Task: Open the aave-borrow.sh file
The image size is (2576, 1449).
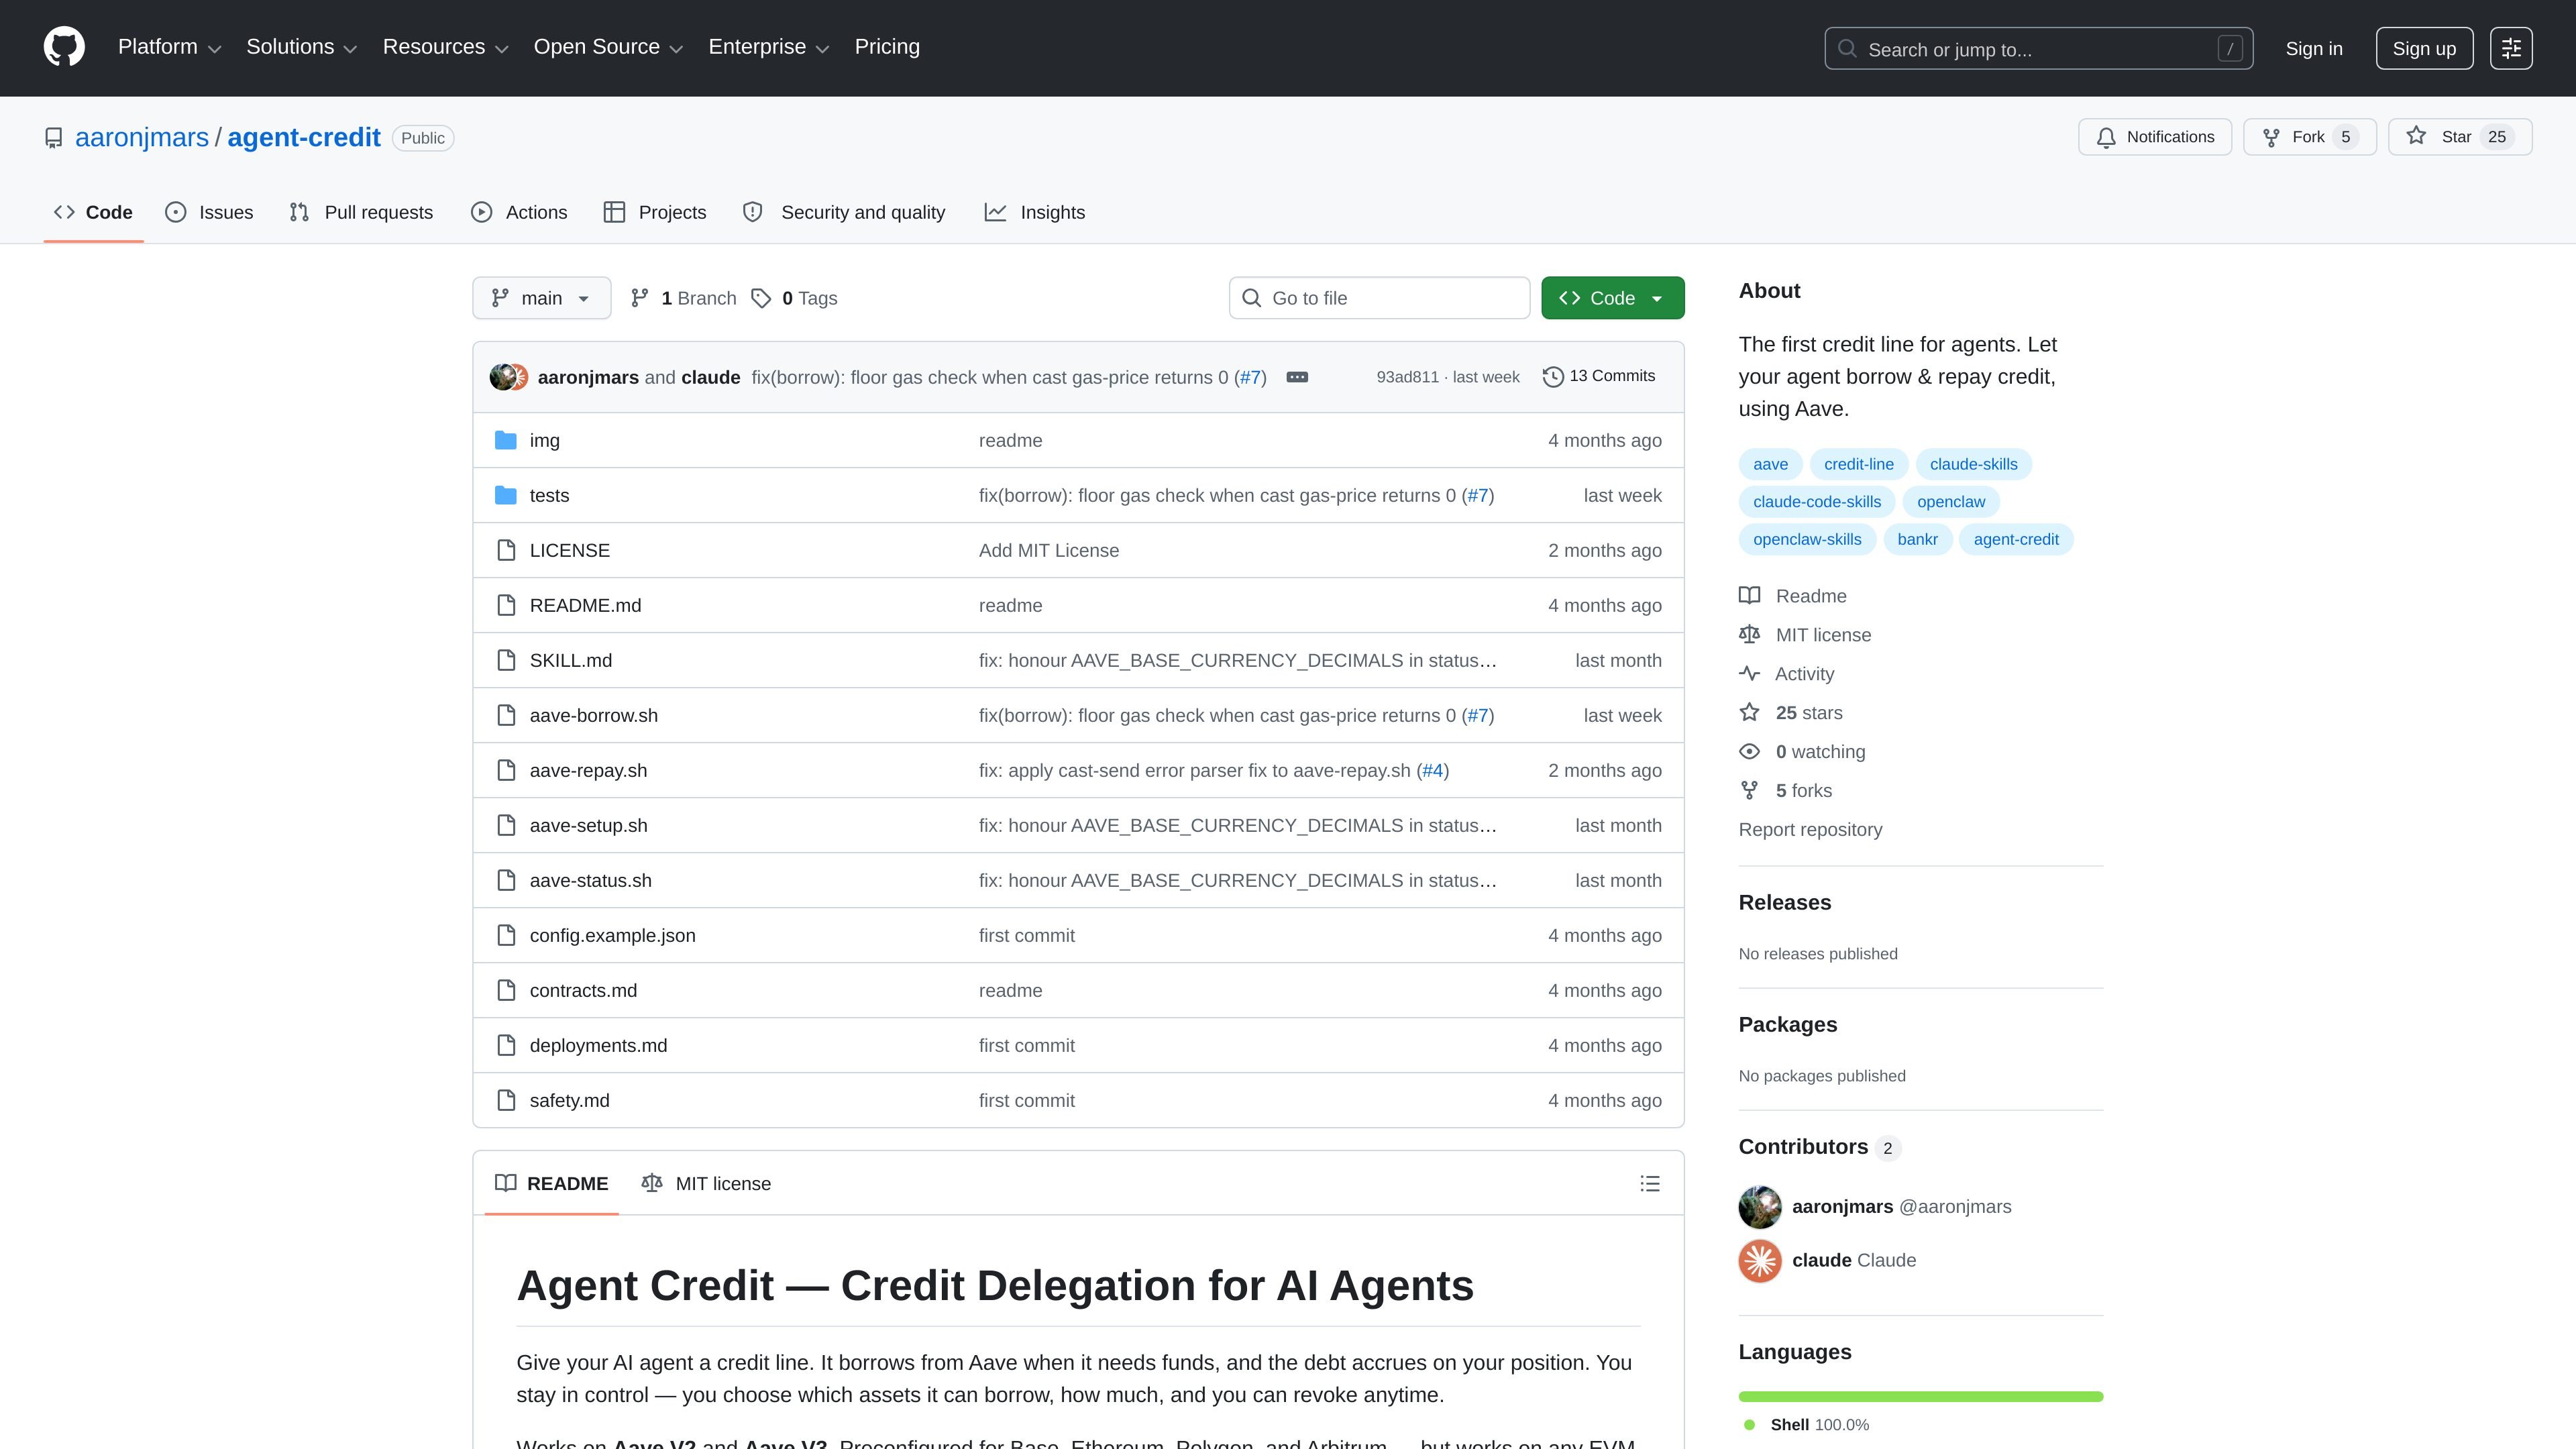Action: [594, 715]
